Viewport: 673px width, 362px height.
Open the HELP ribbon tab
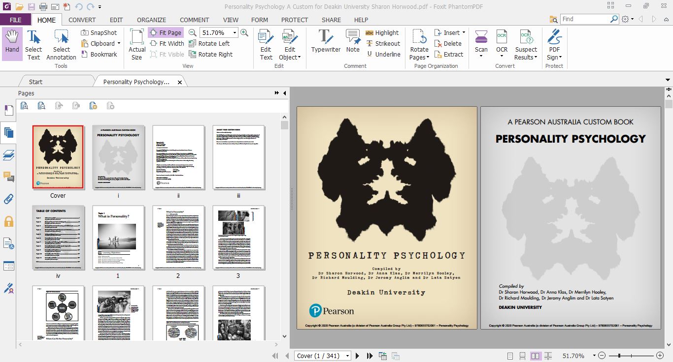click(x=361, y=20)
